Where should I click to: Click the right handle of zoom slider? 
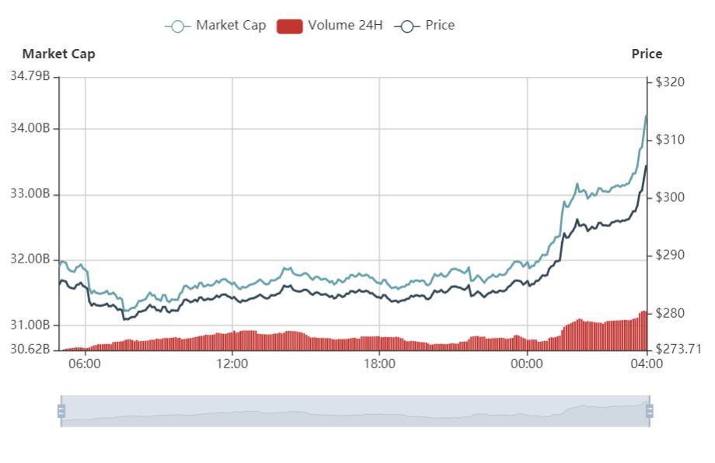(x=649, y=411)
